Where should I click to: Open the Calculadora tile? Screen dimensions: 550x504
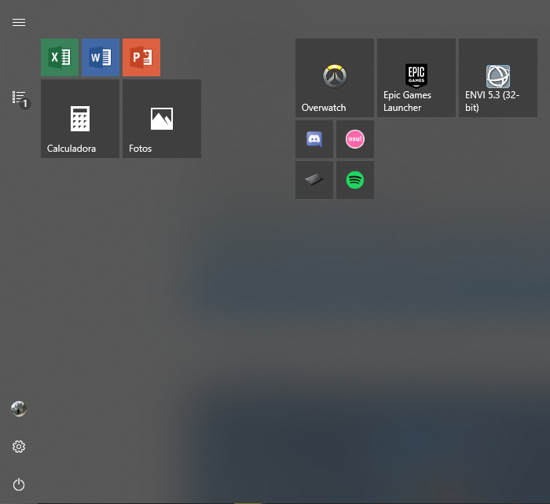(x=80, y=119)
